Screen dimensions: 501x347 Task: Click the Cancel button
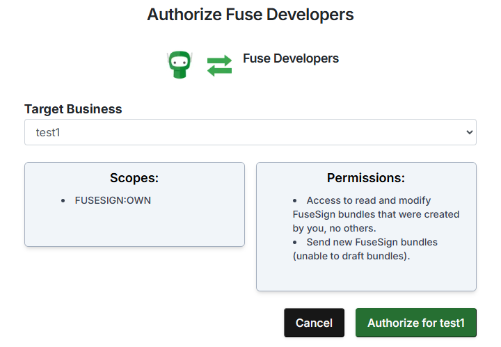(x=314, y=323)
